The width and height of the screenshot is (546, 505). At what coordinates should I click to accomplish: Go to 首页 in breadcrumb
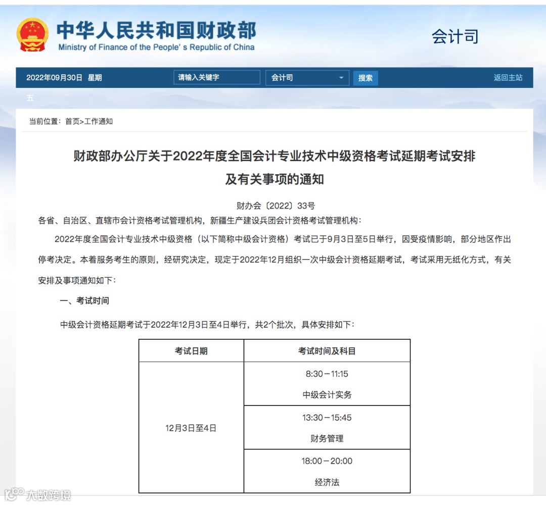pos(72,121)
